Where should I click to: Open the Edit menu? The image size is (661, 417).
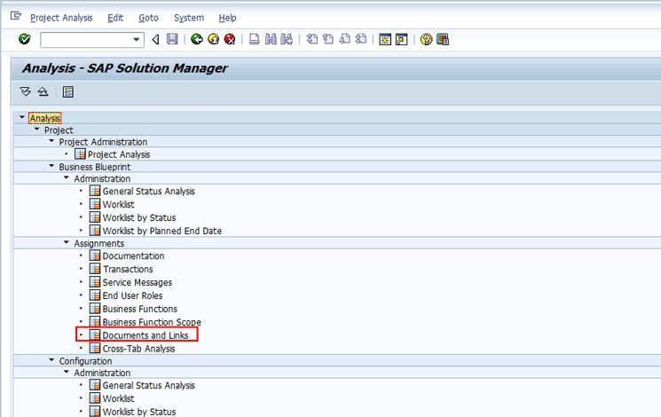pyautogui.click(x=115, y=18)
